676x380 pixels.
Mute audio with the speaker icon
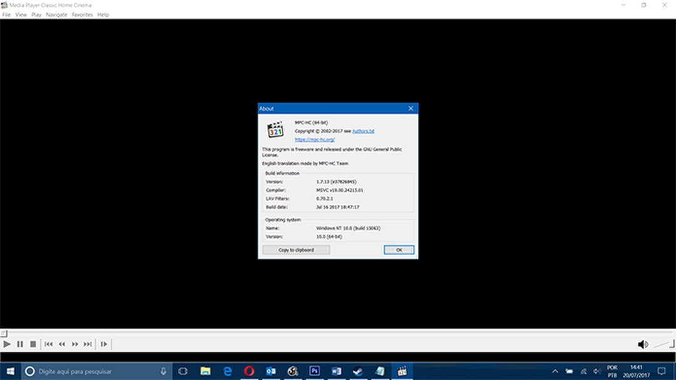coord(642,344)
